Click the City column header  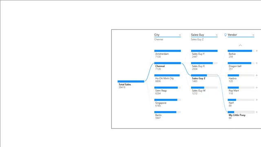pyautogui.click(x=157, y=35)
